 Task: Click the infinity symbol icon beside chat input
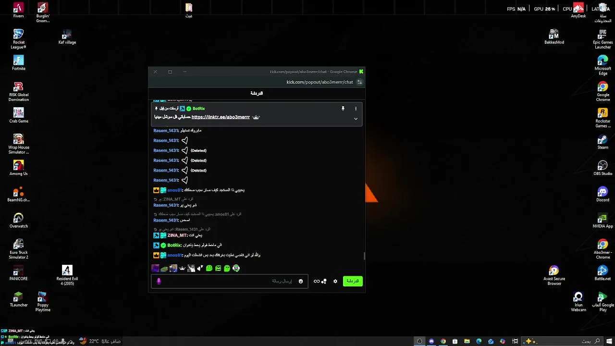[317, 281]
